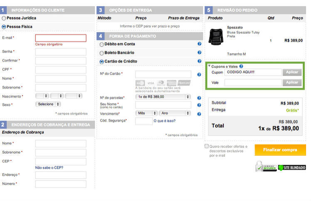Open the Não sabe o CEP? link
311x201 pixels.
[x=49, y=168]
